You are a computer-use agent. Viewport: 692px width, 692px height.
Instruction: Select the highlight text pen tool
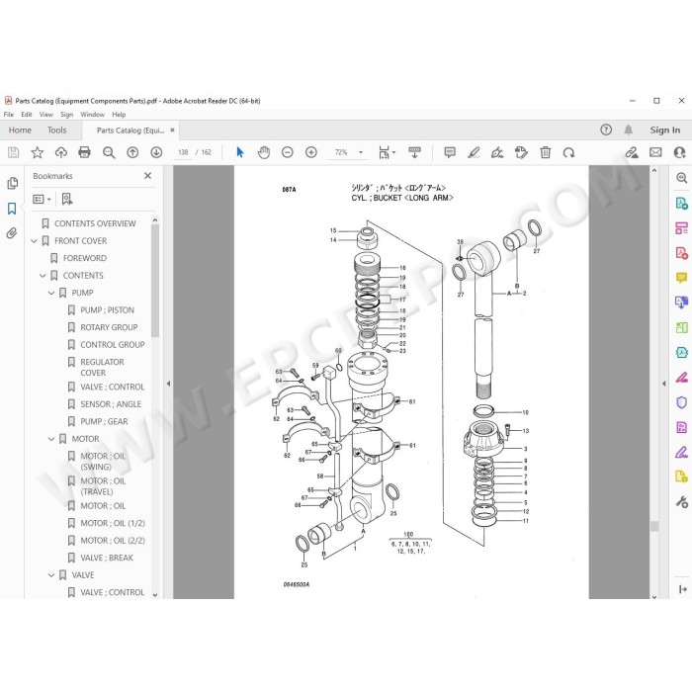coord(474,152)
